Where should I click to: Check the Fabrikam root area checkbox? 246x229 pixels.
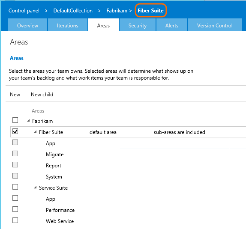15,120
